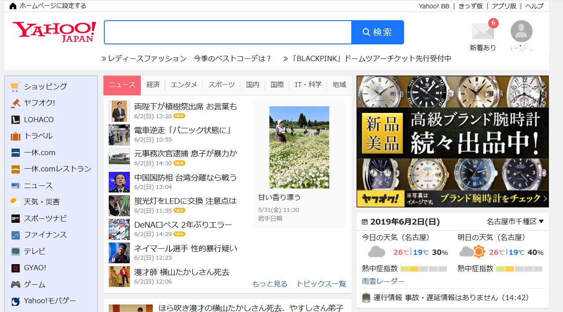Click the ニュース sidebar icon
Viewport: 563px width, 312px height.
(15, 185)
